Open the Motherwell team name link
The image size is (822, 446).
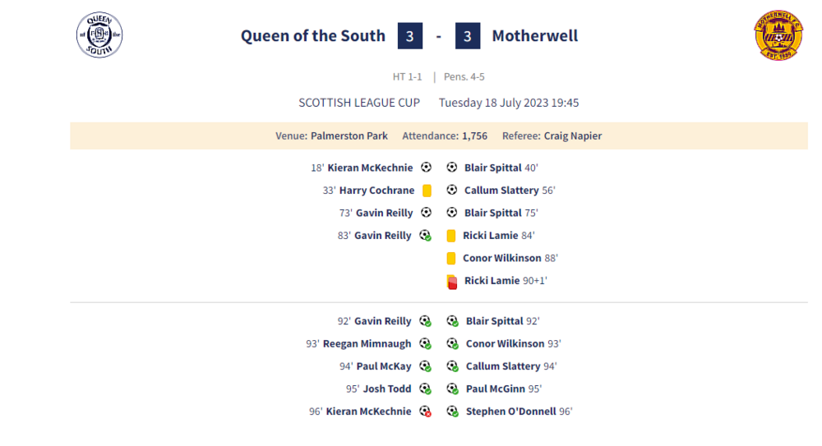(x=534, y=36)
